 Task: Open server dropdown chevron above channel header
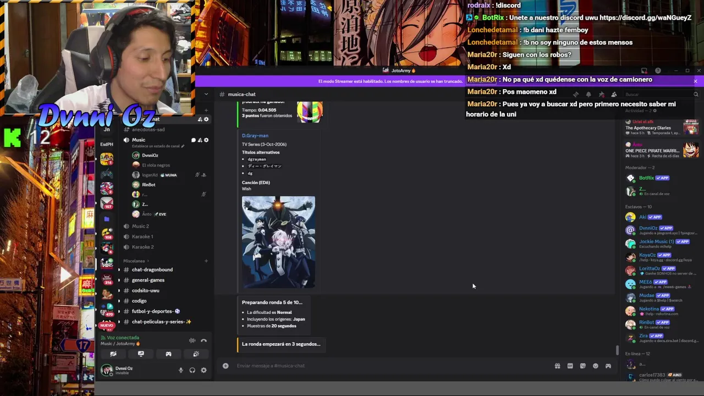pyautogui.click(x=206, y=94)
